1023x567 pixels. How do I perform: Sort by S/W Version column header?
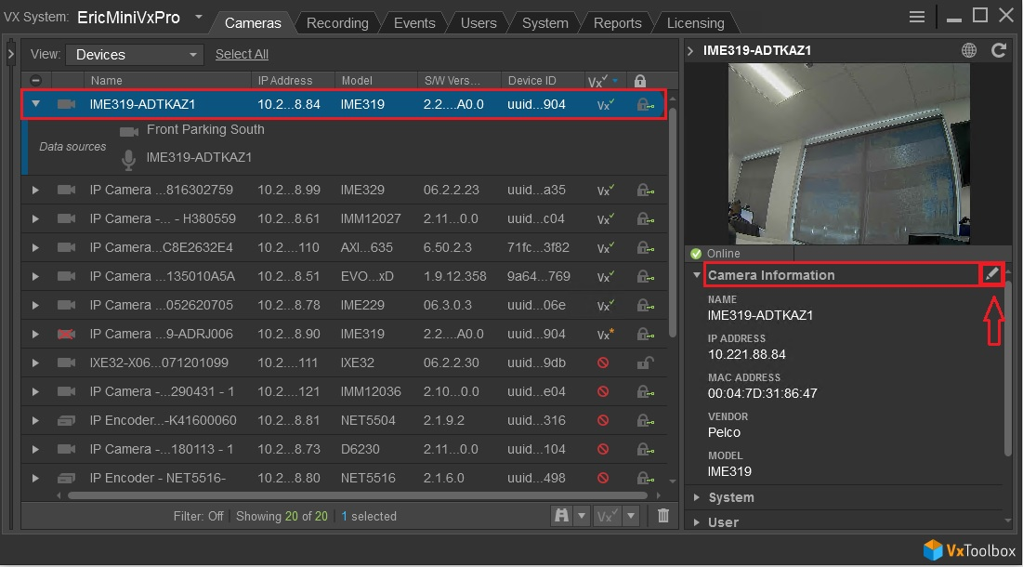coord(460,80)
